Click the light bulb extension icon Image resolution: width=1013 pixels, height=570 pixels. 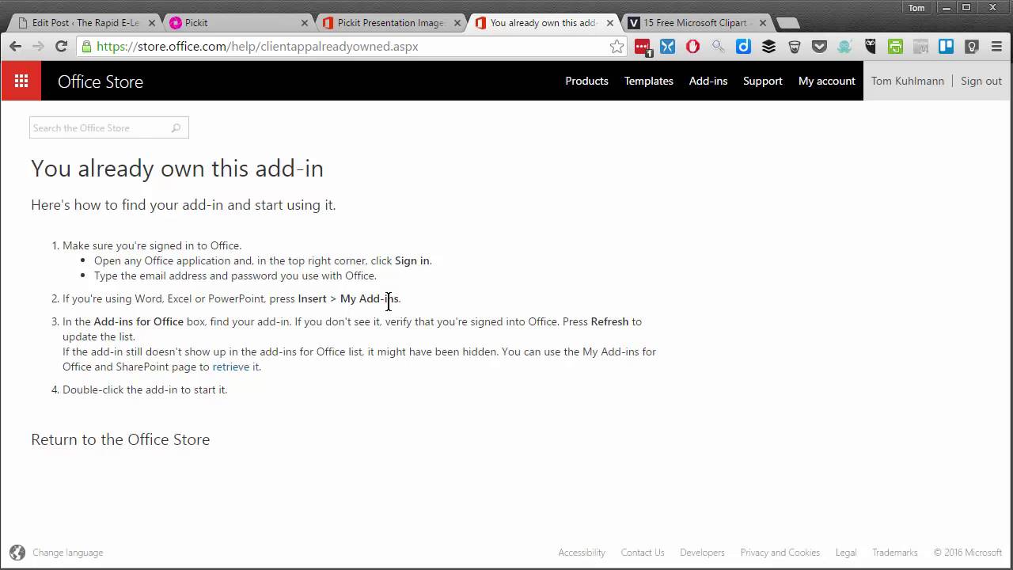(971, 47)
